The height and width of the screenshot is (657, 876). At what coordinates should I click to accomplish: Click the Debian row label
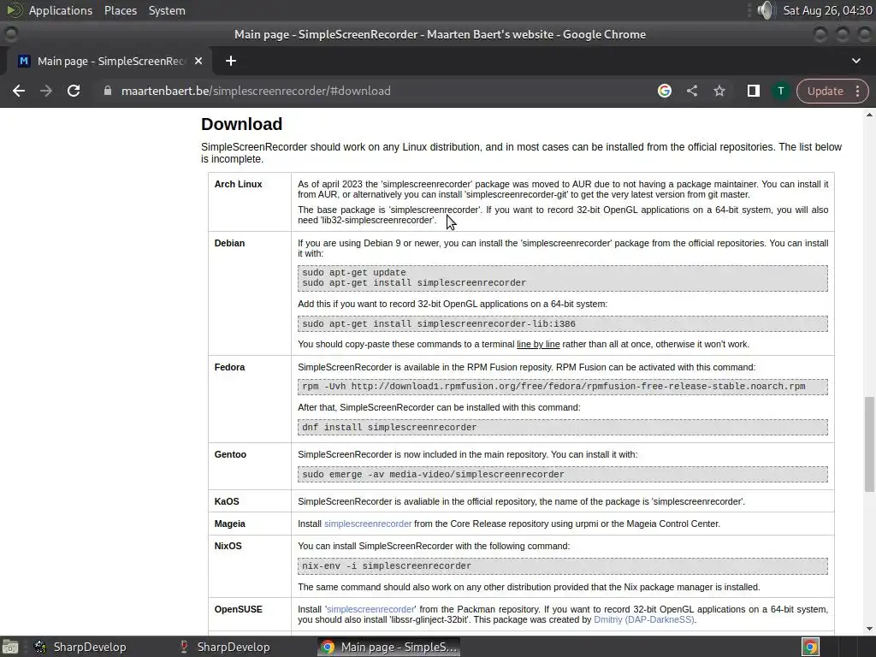(x=229, y=243)
